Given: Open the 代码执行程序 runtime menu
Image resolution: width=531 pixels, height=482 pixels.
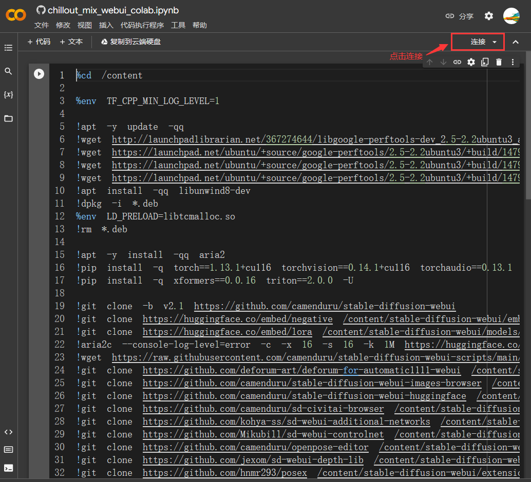Looking at the screenshot, I should click(142, 25).
